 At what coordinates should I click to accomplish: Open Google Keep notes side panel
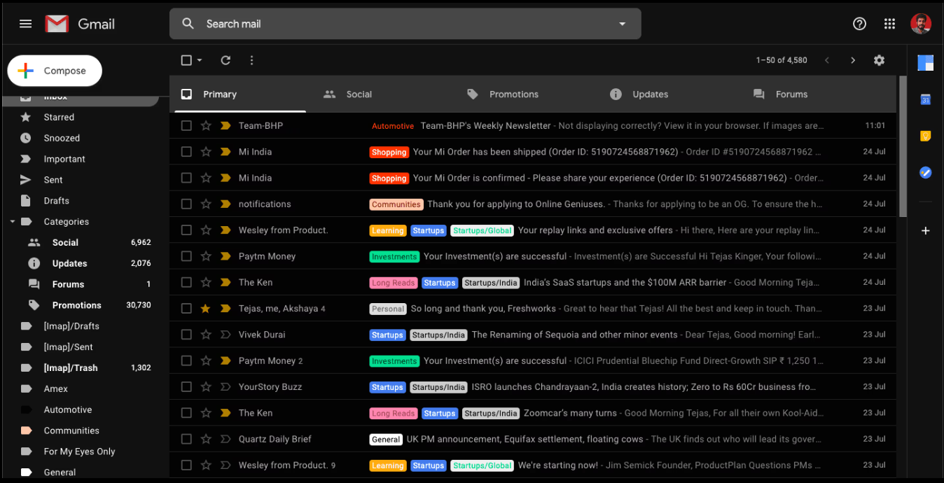point(926,136)
